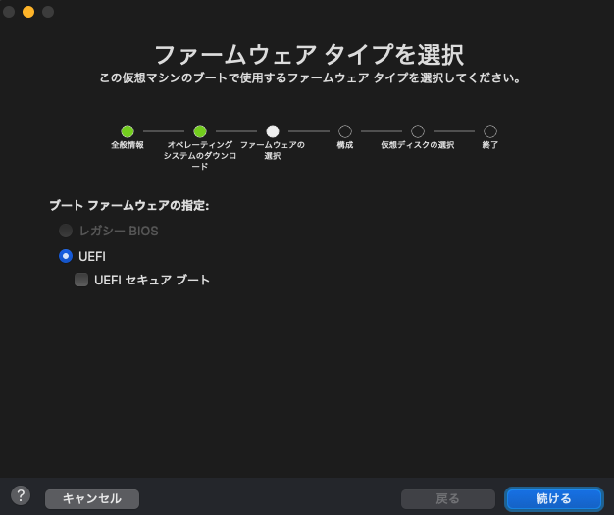
Task: Click the 全般情報 step label text
Action: click(x=128, y=145)
